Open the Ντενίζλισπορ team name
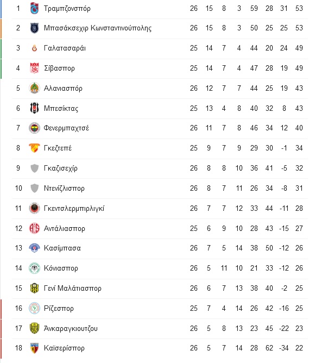 pos(64,188)
